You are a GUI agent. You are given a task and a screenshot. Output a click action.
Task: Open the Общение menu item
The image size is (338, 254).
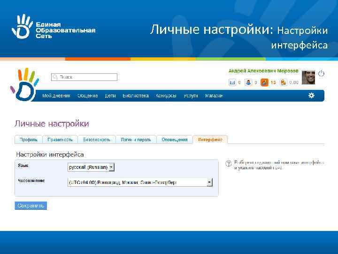coord(88,95)
